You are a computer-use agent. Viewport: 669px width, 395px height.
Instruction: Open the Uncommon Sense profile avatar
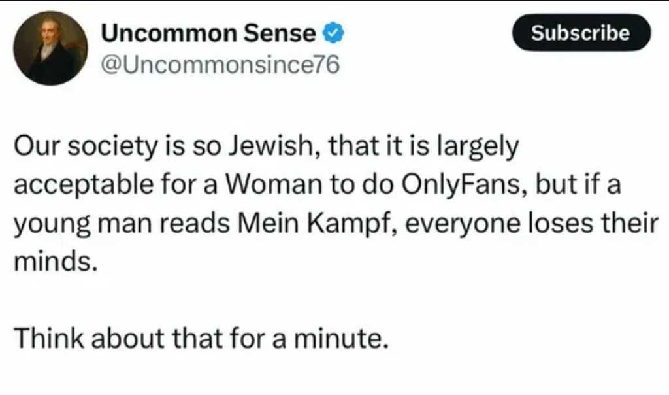pyautogui.click(x=50, y=48)
